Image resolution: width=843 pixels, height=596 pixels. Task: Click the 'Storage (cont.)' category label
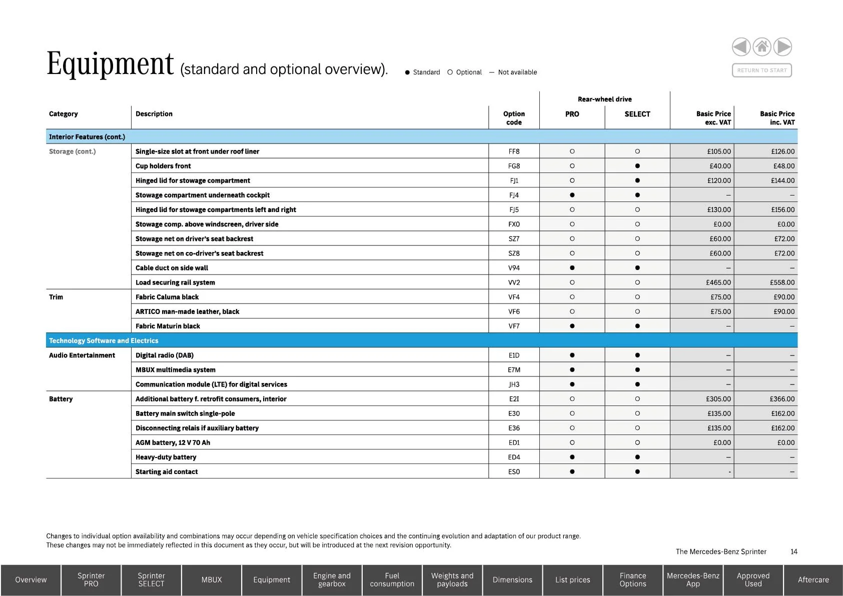click(x=72, y=151)
